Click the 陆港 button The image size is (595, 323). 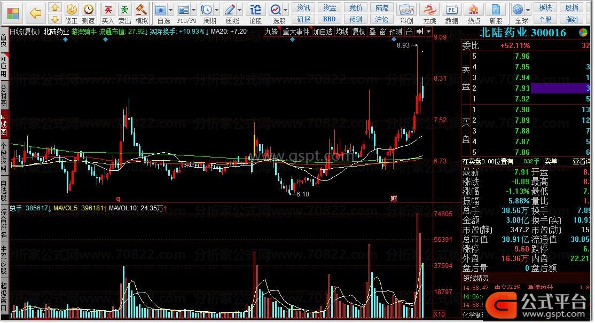382,7
